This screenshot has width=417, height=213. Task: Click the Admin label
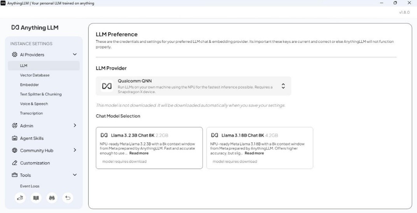pos(26,126)
